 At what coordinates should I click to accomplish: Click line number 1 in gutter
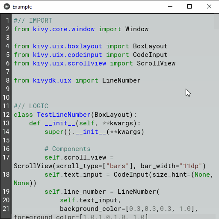(x=8, y=21)
